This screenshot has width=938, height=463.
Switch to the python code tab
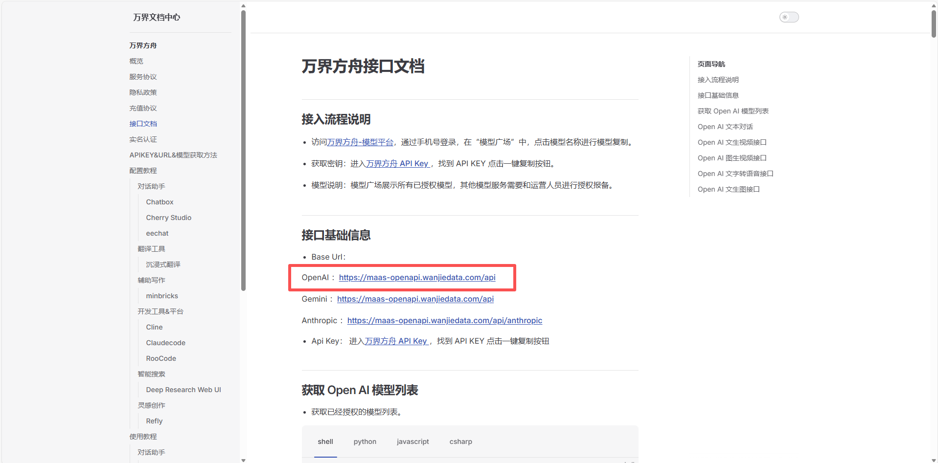click(365, 441)
